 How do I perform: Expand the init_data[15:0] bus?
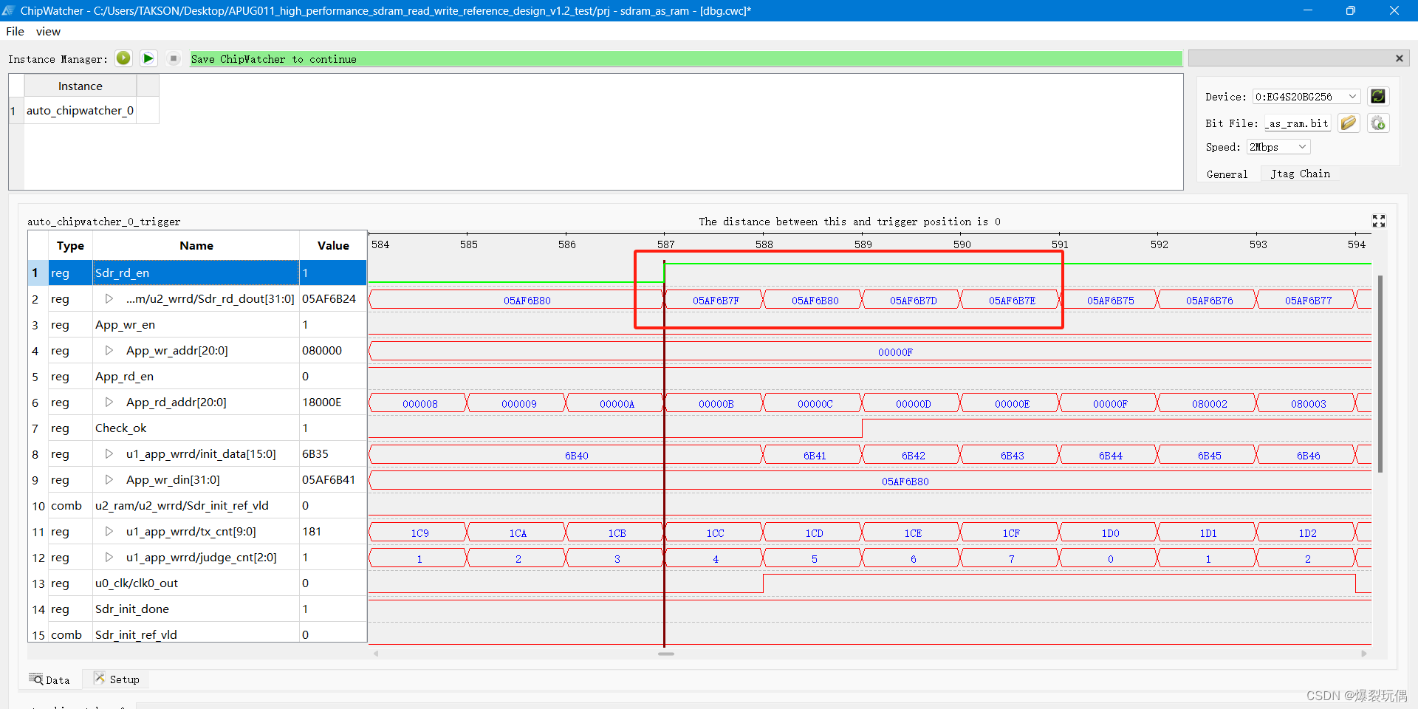[x=109, y=454]
